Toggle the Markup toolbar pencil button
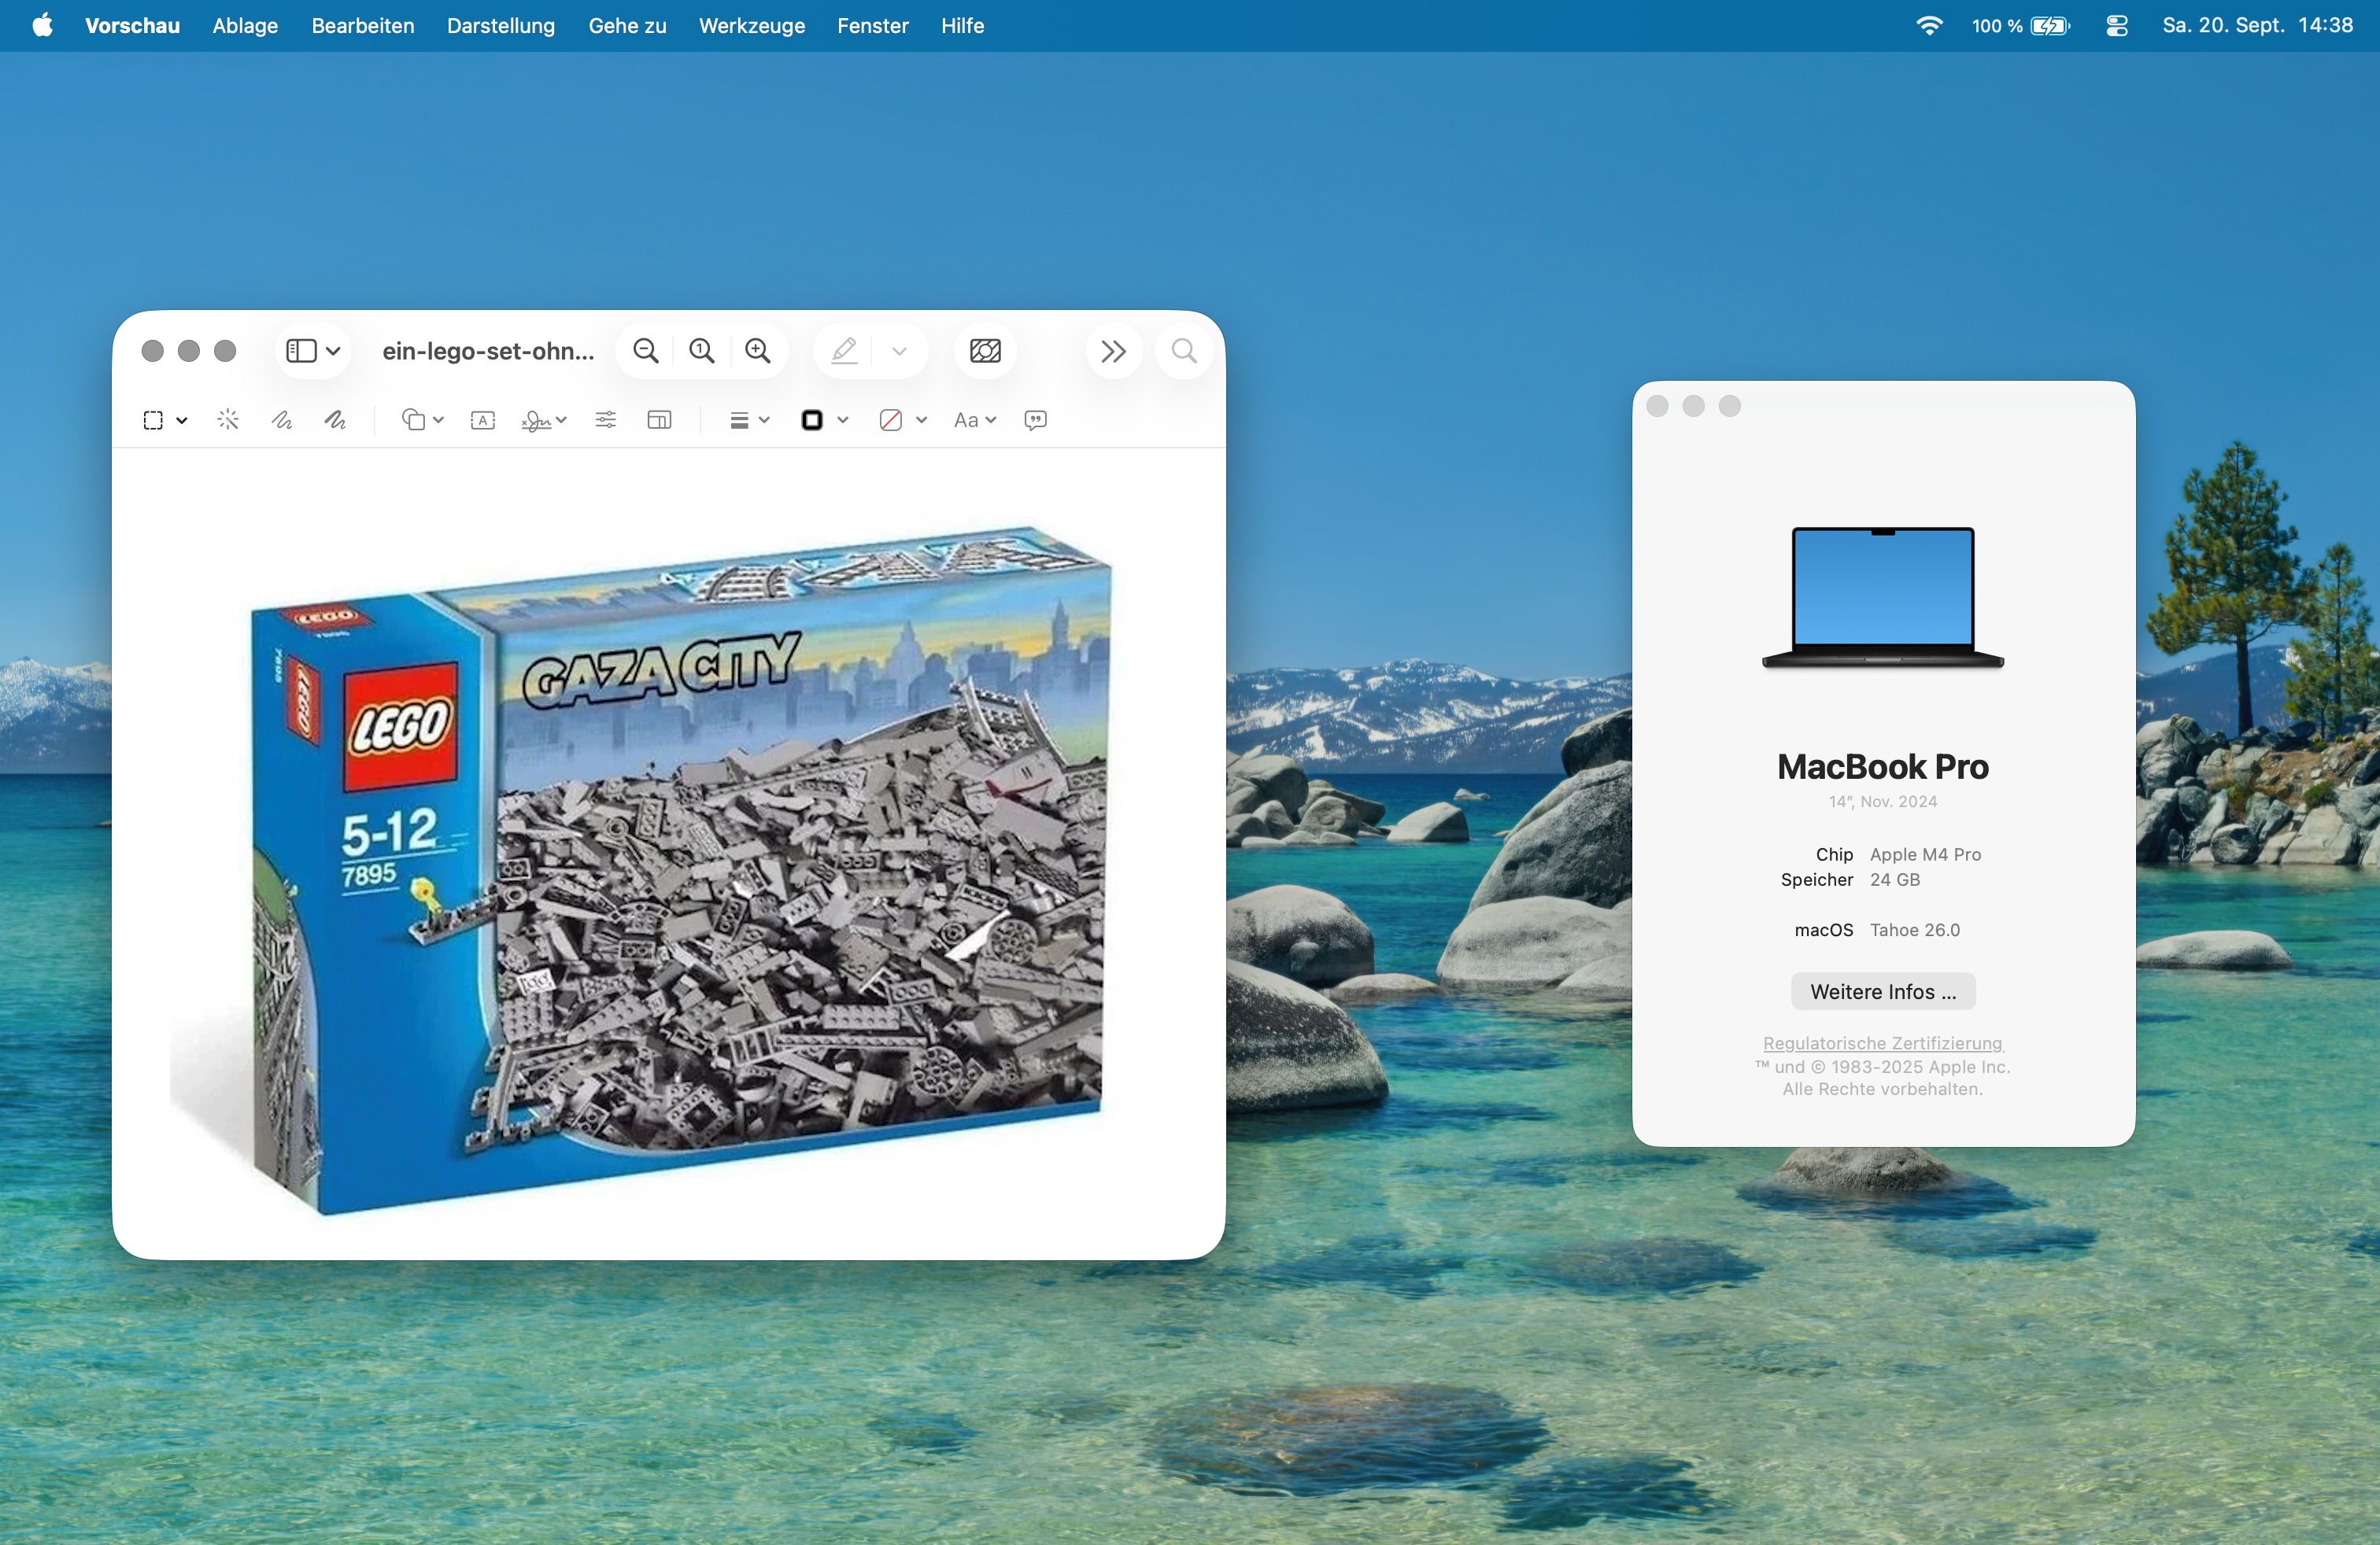Viewport: 2380px width, 1545px height. pos(844,351)
